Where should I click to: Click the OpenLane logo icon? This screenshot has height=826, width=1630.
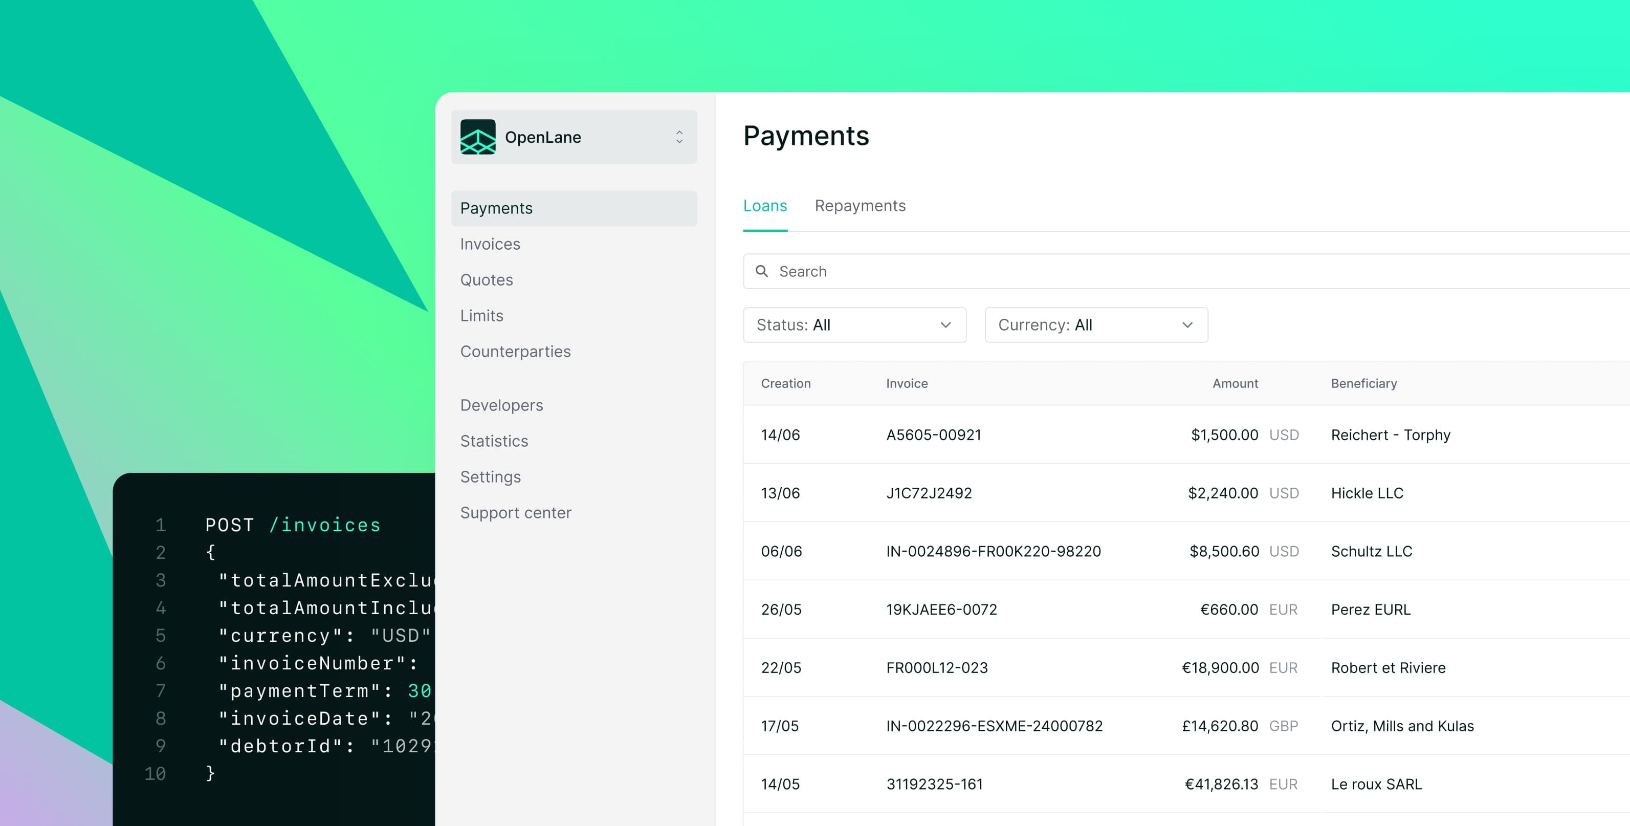click(x=478, y=137)
